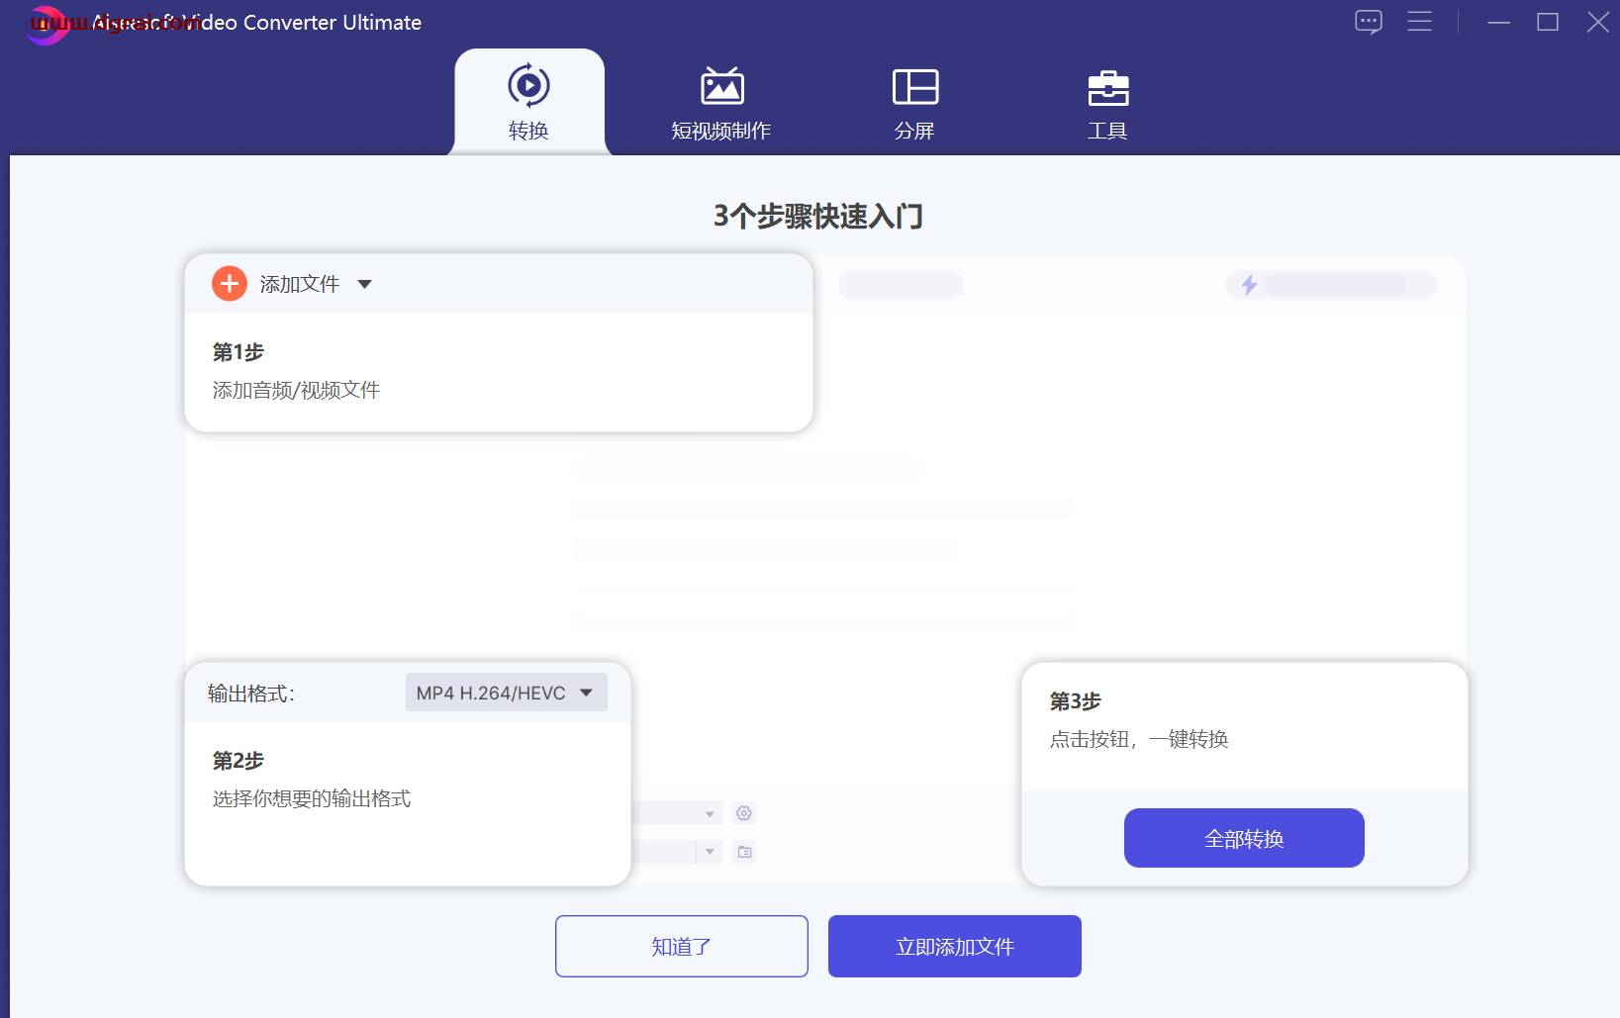
Task: Open the 短视频制作 tab
Action: click(721, 103)
